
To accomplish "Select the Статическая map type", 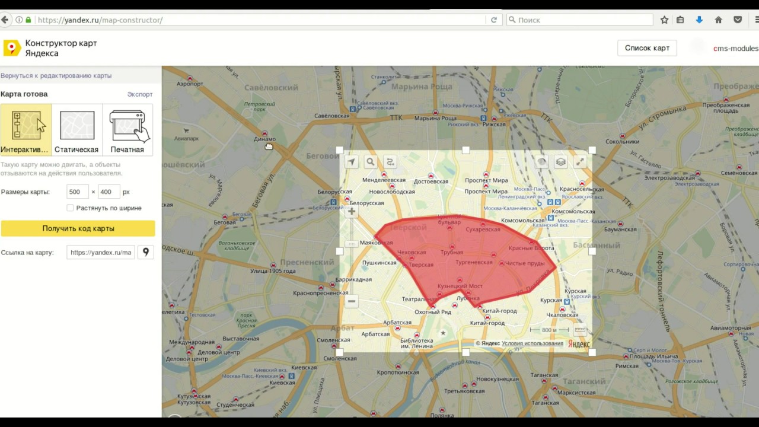I will coord(76,130).
